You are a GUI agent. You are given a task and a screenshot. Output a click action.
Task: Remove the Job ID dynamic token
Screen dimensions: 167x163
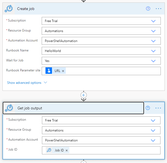pyautogui.click(x=67, y=150)
